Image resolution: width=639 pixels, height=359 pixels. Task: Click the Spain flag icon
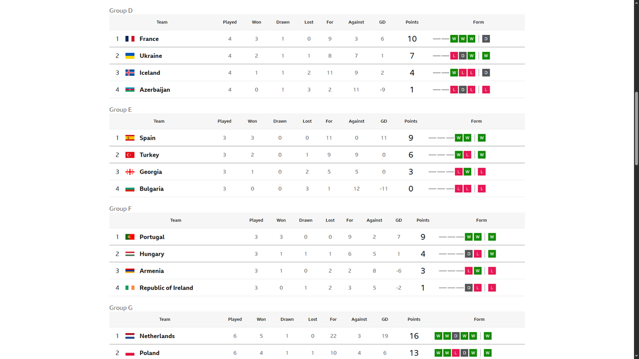(x=130, y=138)
